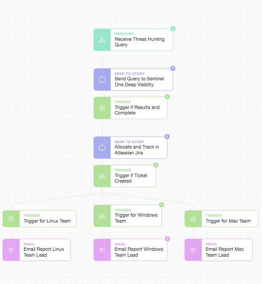
Task: Select the 'Receive Threat Hunting Query' title text
Action: coord(139,42)
